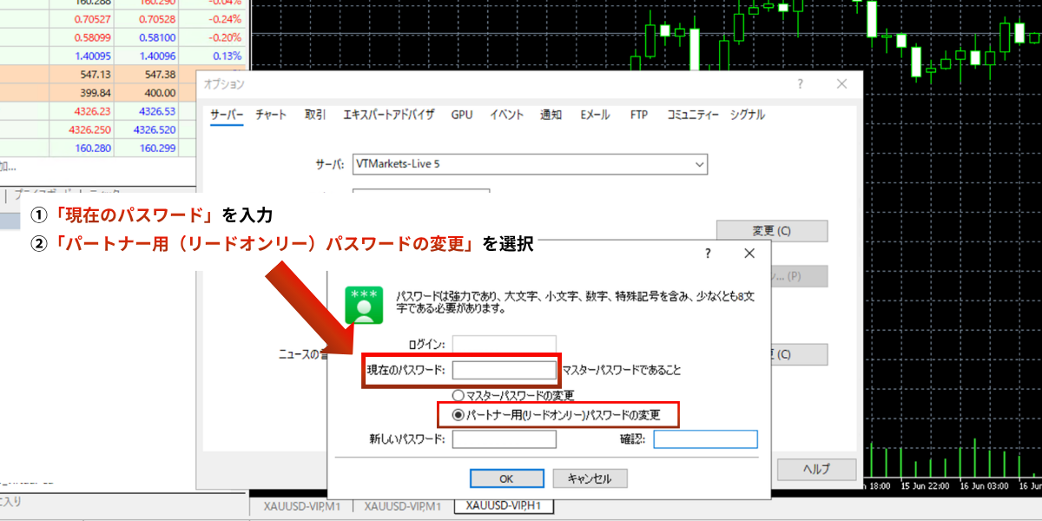Close the オプション window
1042x521 pixels.
coord(841,84)
